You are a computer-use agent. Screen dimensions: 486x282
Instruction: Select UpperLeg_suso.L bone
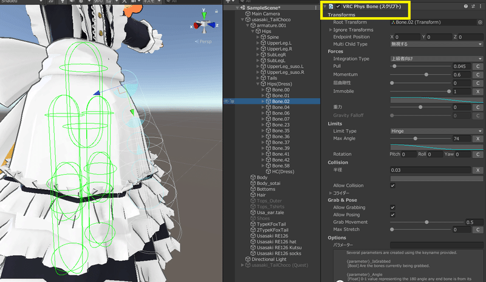tap(285, 66)
